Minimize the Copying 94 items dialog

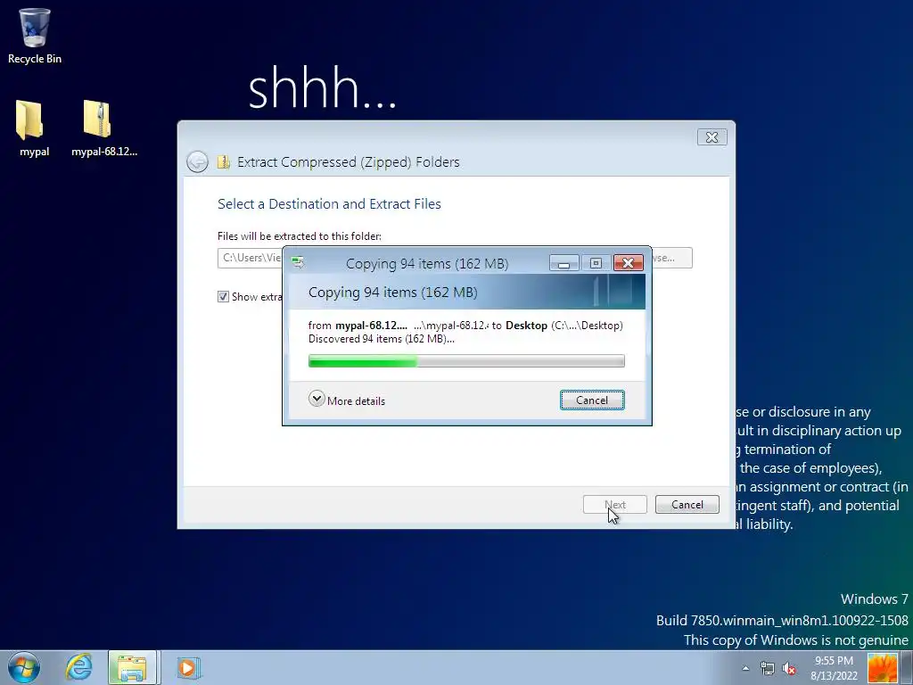(x=563, y=263)
